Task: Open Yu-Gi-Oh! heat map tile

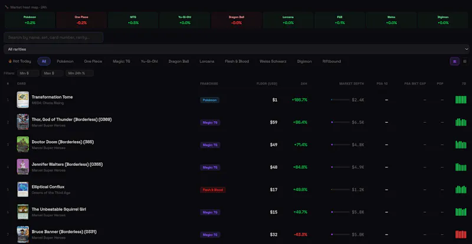Action: (x=185, y=20)
